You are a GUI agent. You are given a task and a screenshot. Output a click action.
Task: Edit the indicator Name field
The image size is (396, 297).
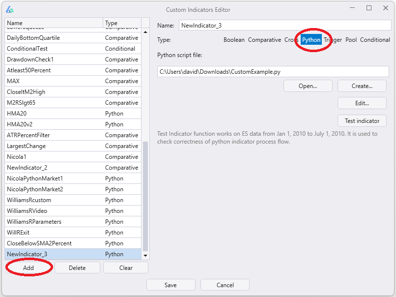[285, 25]
